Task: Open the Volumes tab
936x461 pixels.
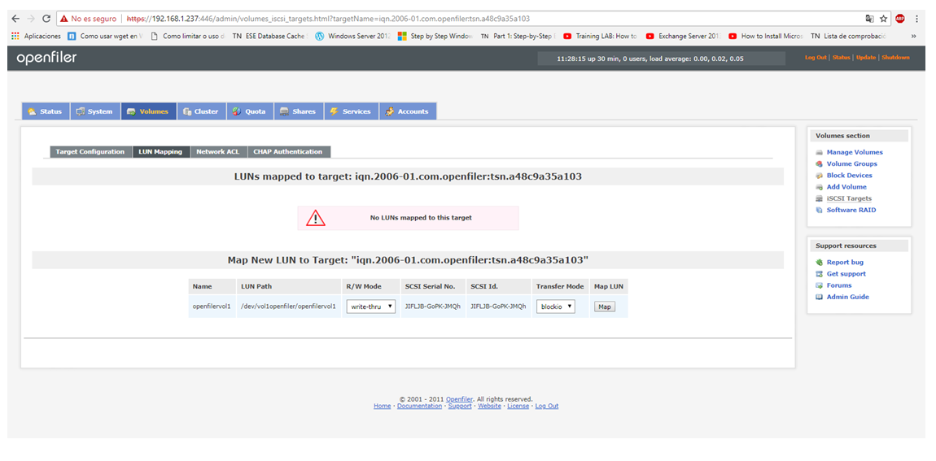Action: (149, 111)
